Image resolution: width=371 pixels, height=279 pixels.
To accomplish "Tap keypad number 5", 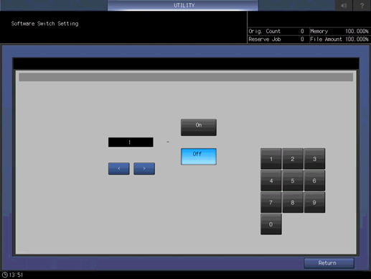I will click(x=293, y=180).
